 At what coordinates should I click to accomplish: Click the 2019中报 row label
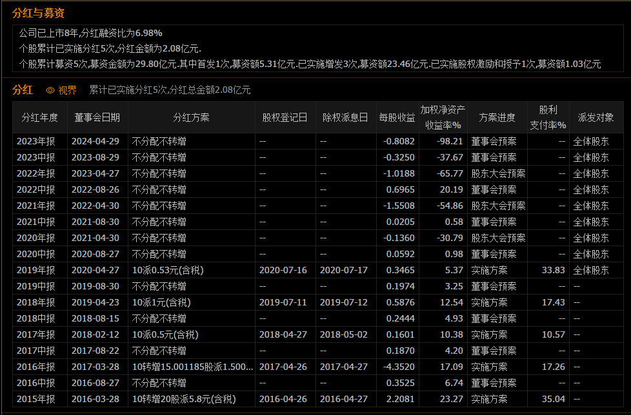pyautogui.click(x=36, y=287)
